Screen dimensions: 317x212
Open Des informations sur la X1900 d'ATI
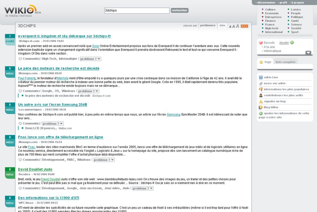[49, 198]
